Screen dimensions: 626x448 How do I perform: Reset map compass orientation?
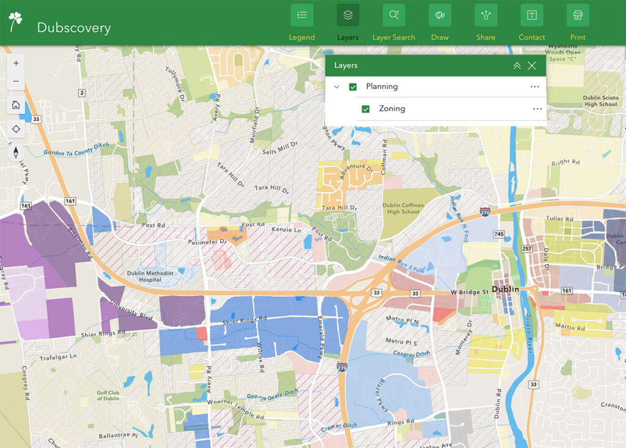16,152
